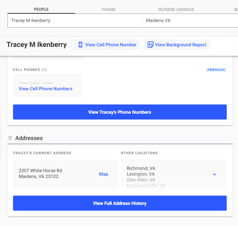Open the PEOPLE search tab
This screenshot has width=238, height=226.
point(41,9)
